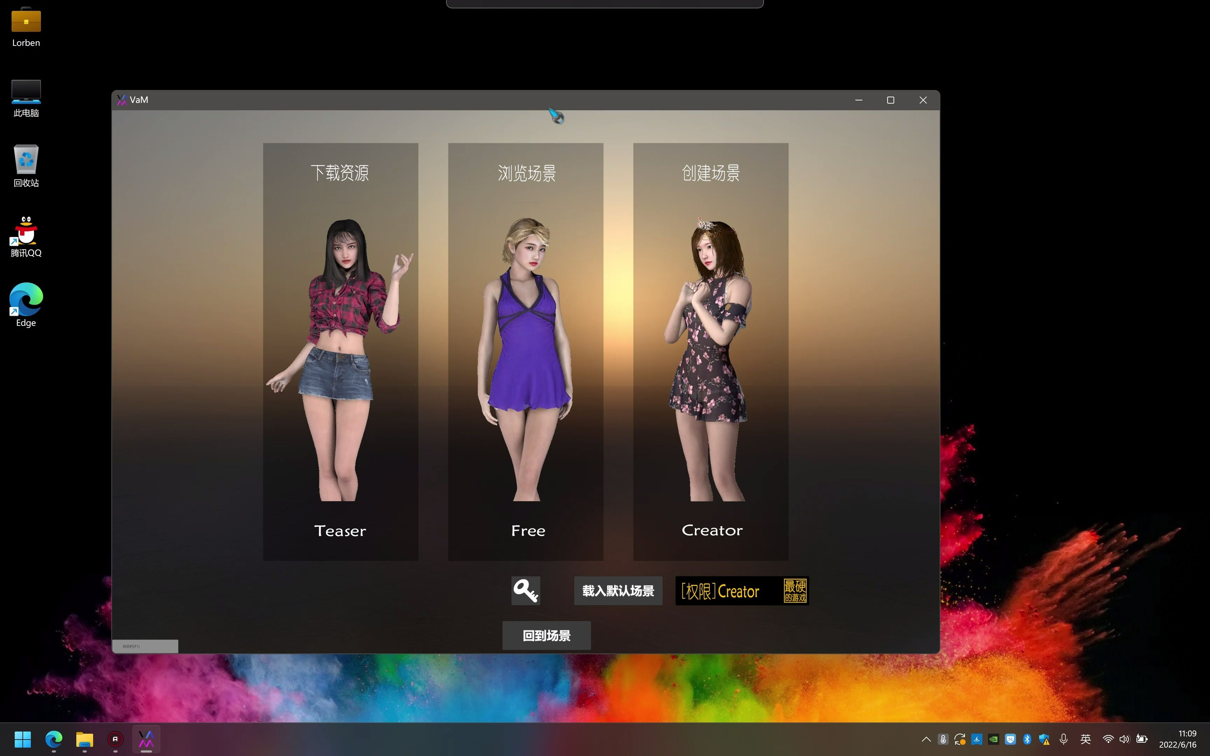Select the 浏览场景 Free panel
The image size is (1210, 756).
[526, 351]
